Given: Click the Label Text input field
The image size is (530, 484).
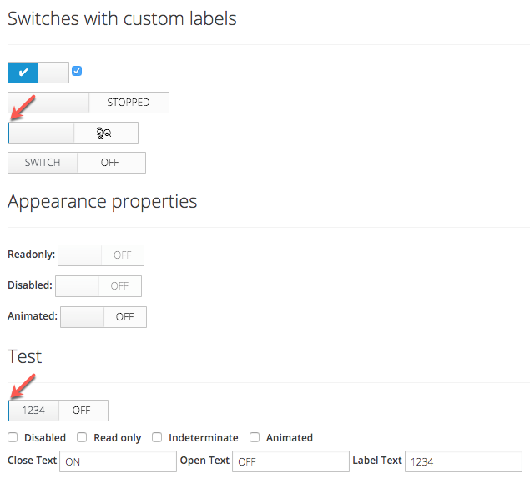Looking at the screenshot, I should pyautogui.click(x=463, y=461).
